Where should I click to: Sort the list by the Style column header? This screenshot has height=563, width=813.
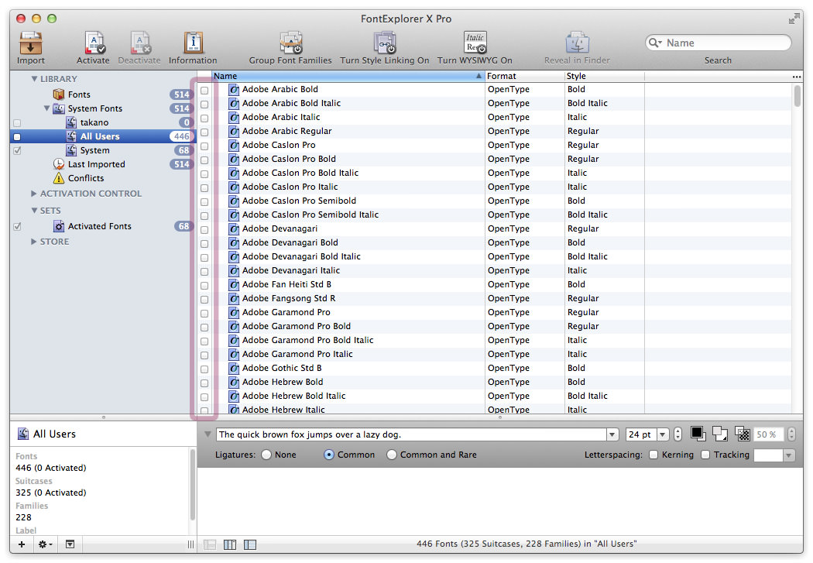605,76
